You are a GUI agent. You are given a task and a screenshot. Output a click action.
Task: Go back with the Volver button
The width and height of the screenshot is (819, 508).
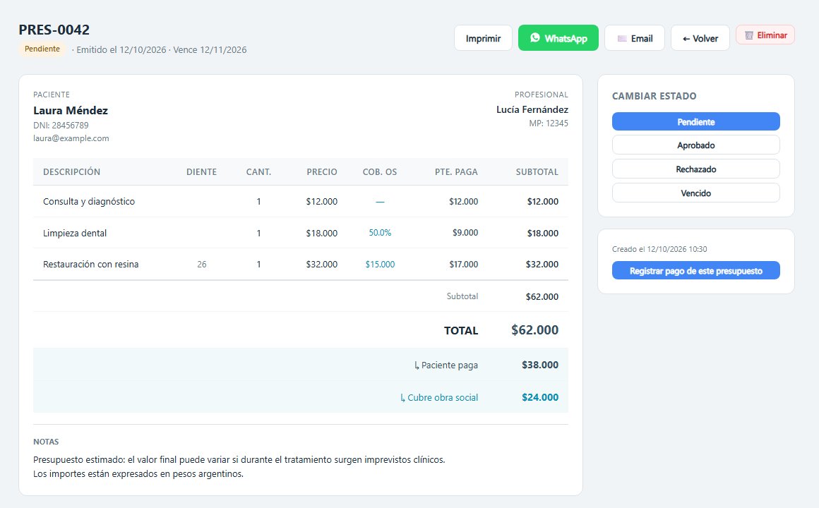tap(700, 38)
